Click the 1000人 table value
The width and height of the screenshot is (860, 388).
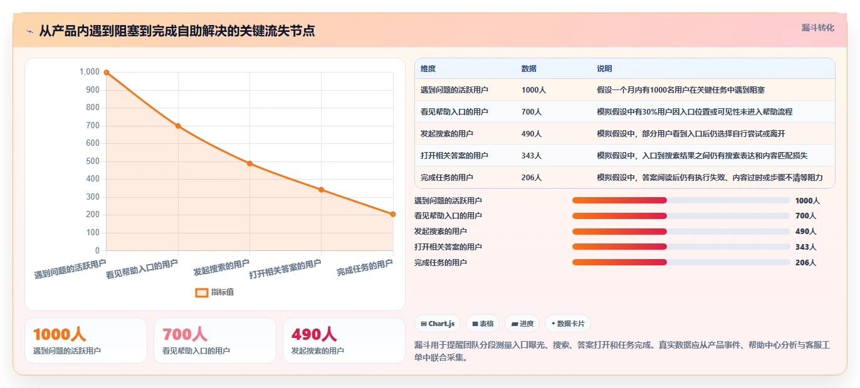coord(533,90)
